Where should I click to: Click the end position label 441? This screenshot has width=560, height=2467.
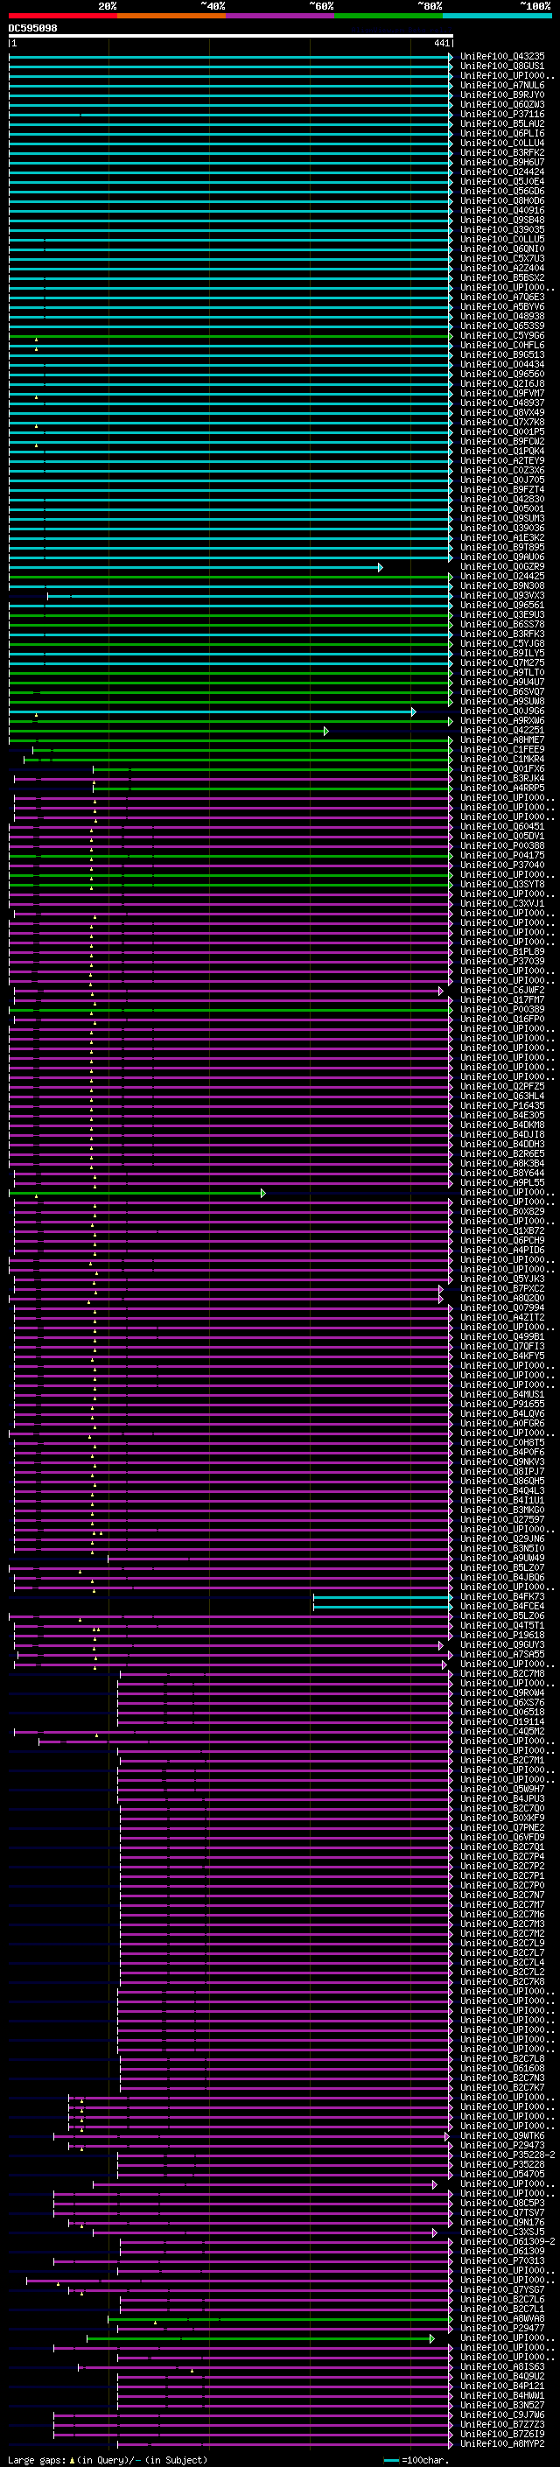pyautogui.click(x=441, y=43)
